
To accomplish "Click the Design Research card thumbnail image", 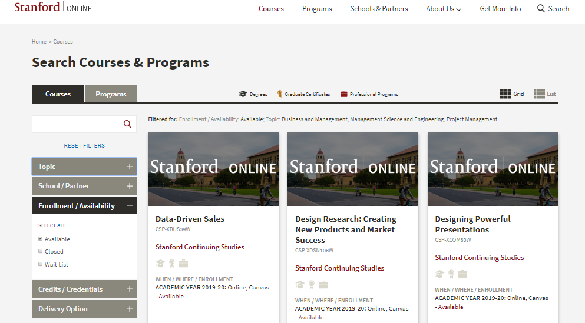I will (353, 169).
